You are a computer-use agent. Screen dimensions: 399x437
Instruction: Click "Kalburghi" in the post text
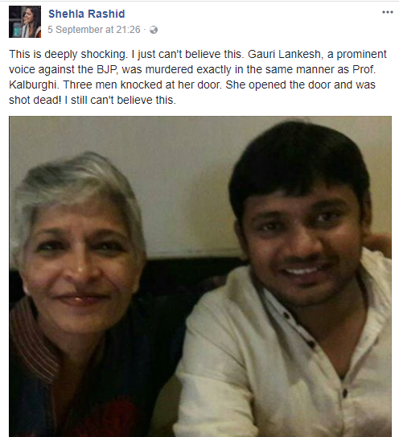click(x=34, y=85)
